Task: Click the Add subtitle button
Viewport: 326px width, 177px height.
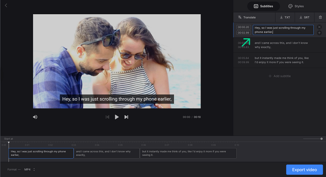Action: click(x=280, y=76)
